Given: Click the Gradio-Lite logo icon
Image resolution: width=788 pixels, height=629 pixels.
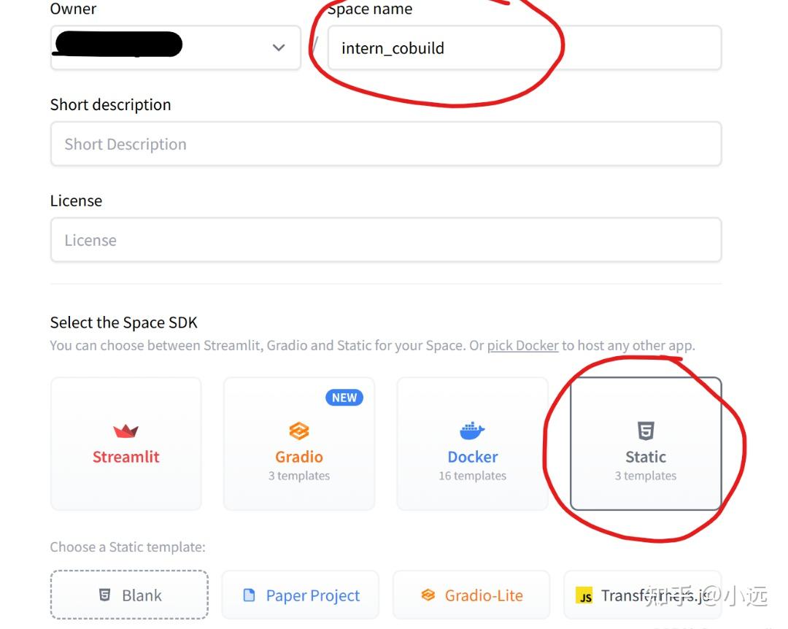Looking at the screenshot, I should (x=428, y=595).
